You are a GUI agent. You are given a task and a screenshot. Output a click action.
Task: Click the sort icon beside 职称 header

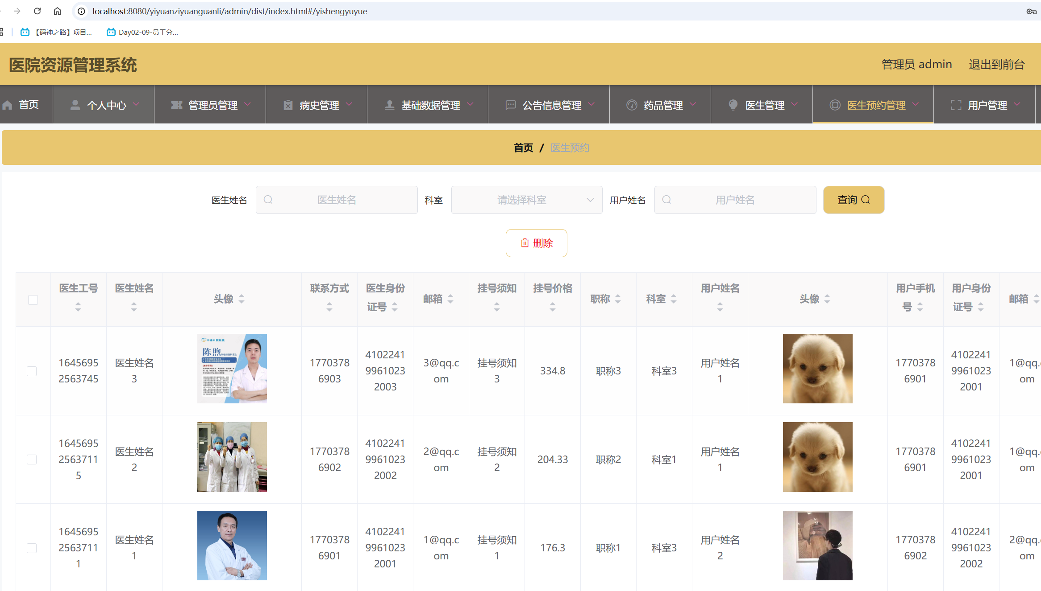(x=618, y=299)
